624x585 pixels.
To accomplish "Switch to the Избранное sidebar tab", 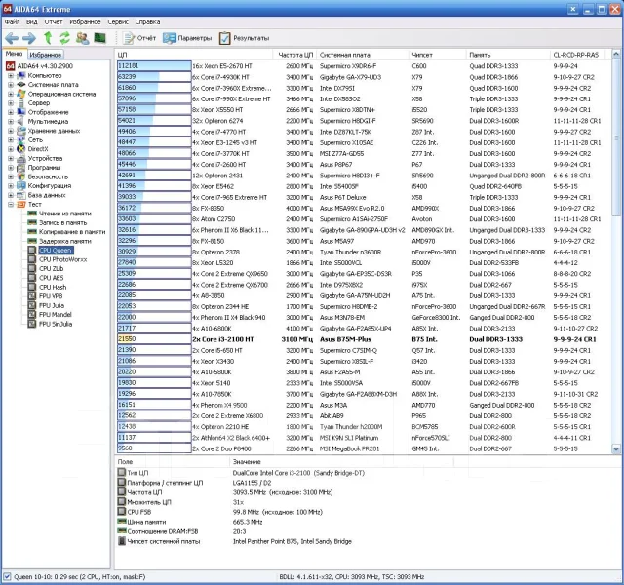I will [46, 55].
